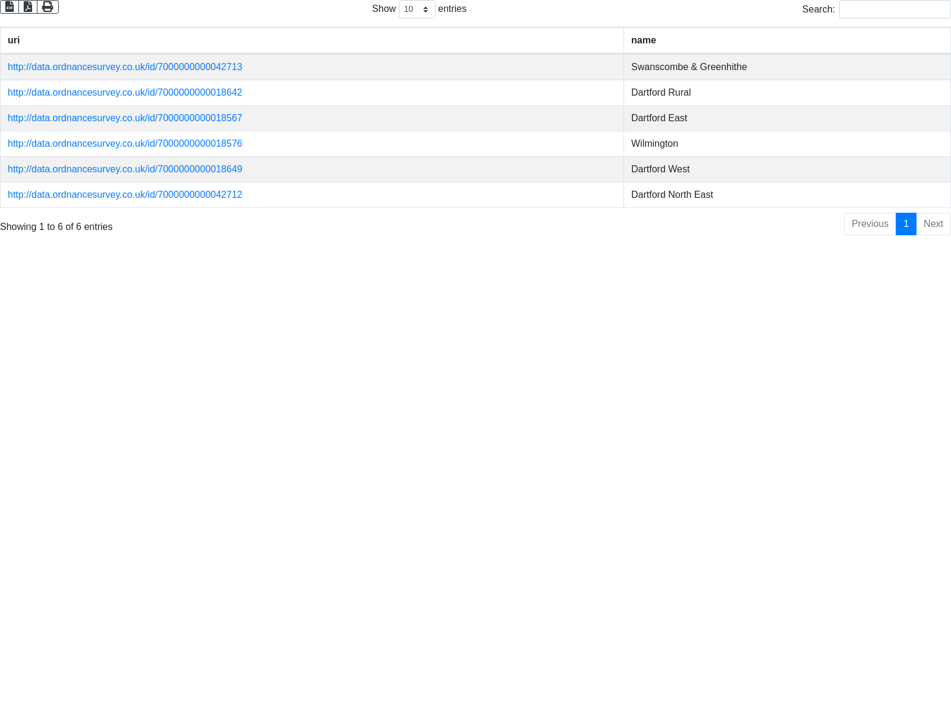
Task: Open the URI ending in 18649
Action: pos(125,169)
